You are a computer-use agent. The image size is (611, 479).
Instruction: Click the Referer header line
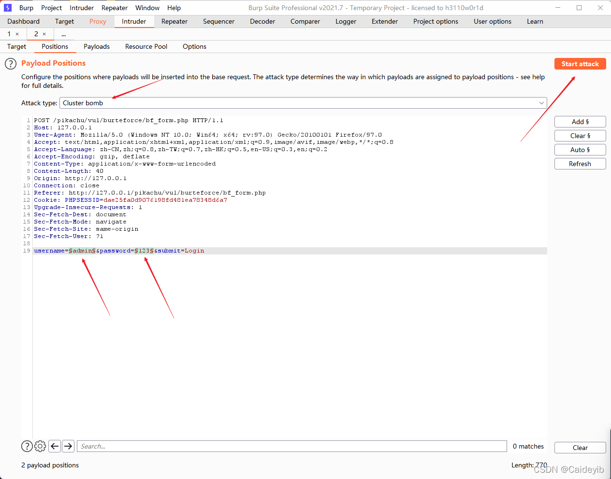[x=150, y=193]
